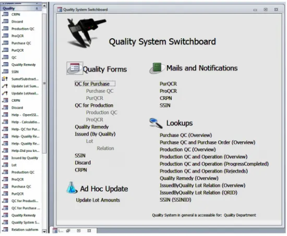Screen dimensions: 287x236
Task: Click the navigation pane scrollbar thumb
Action: tap(44, 84)
